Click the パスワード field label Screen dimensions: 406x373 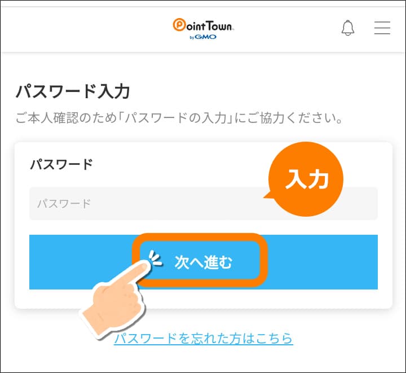click(61, 164)
